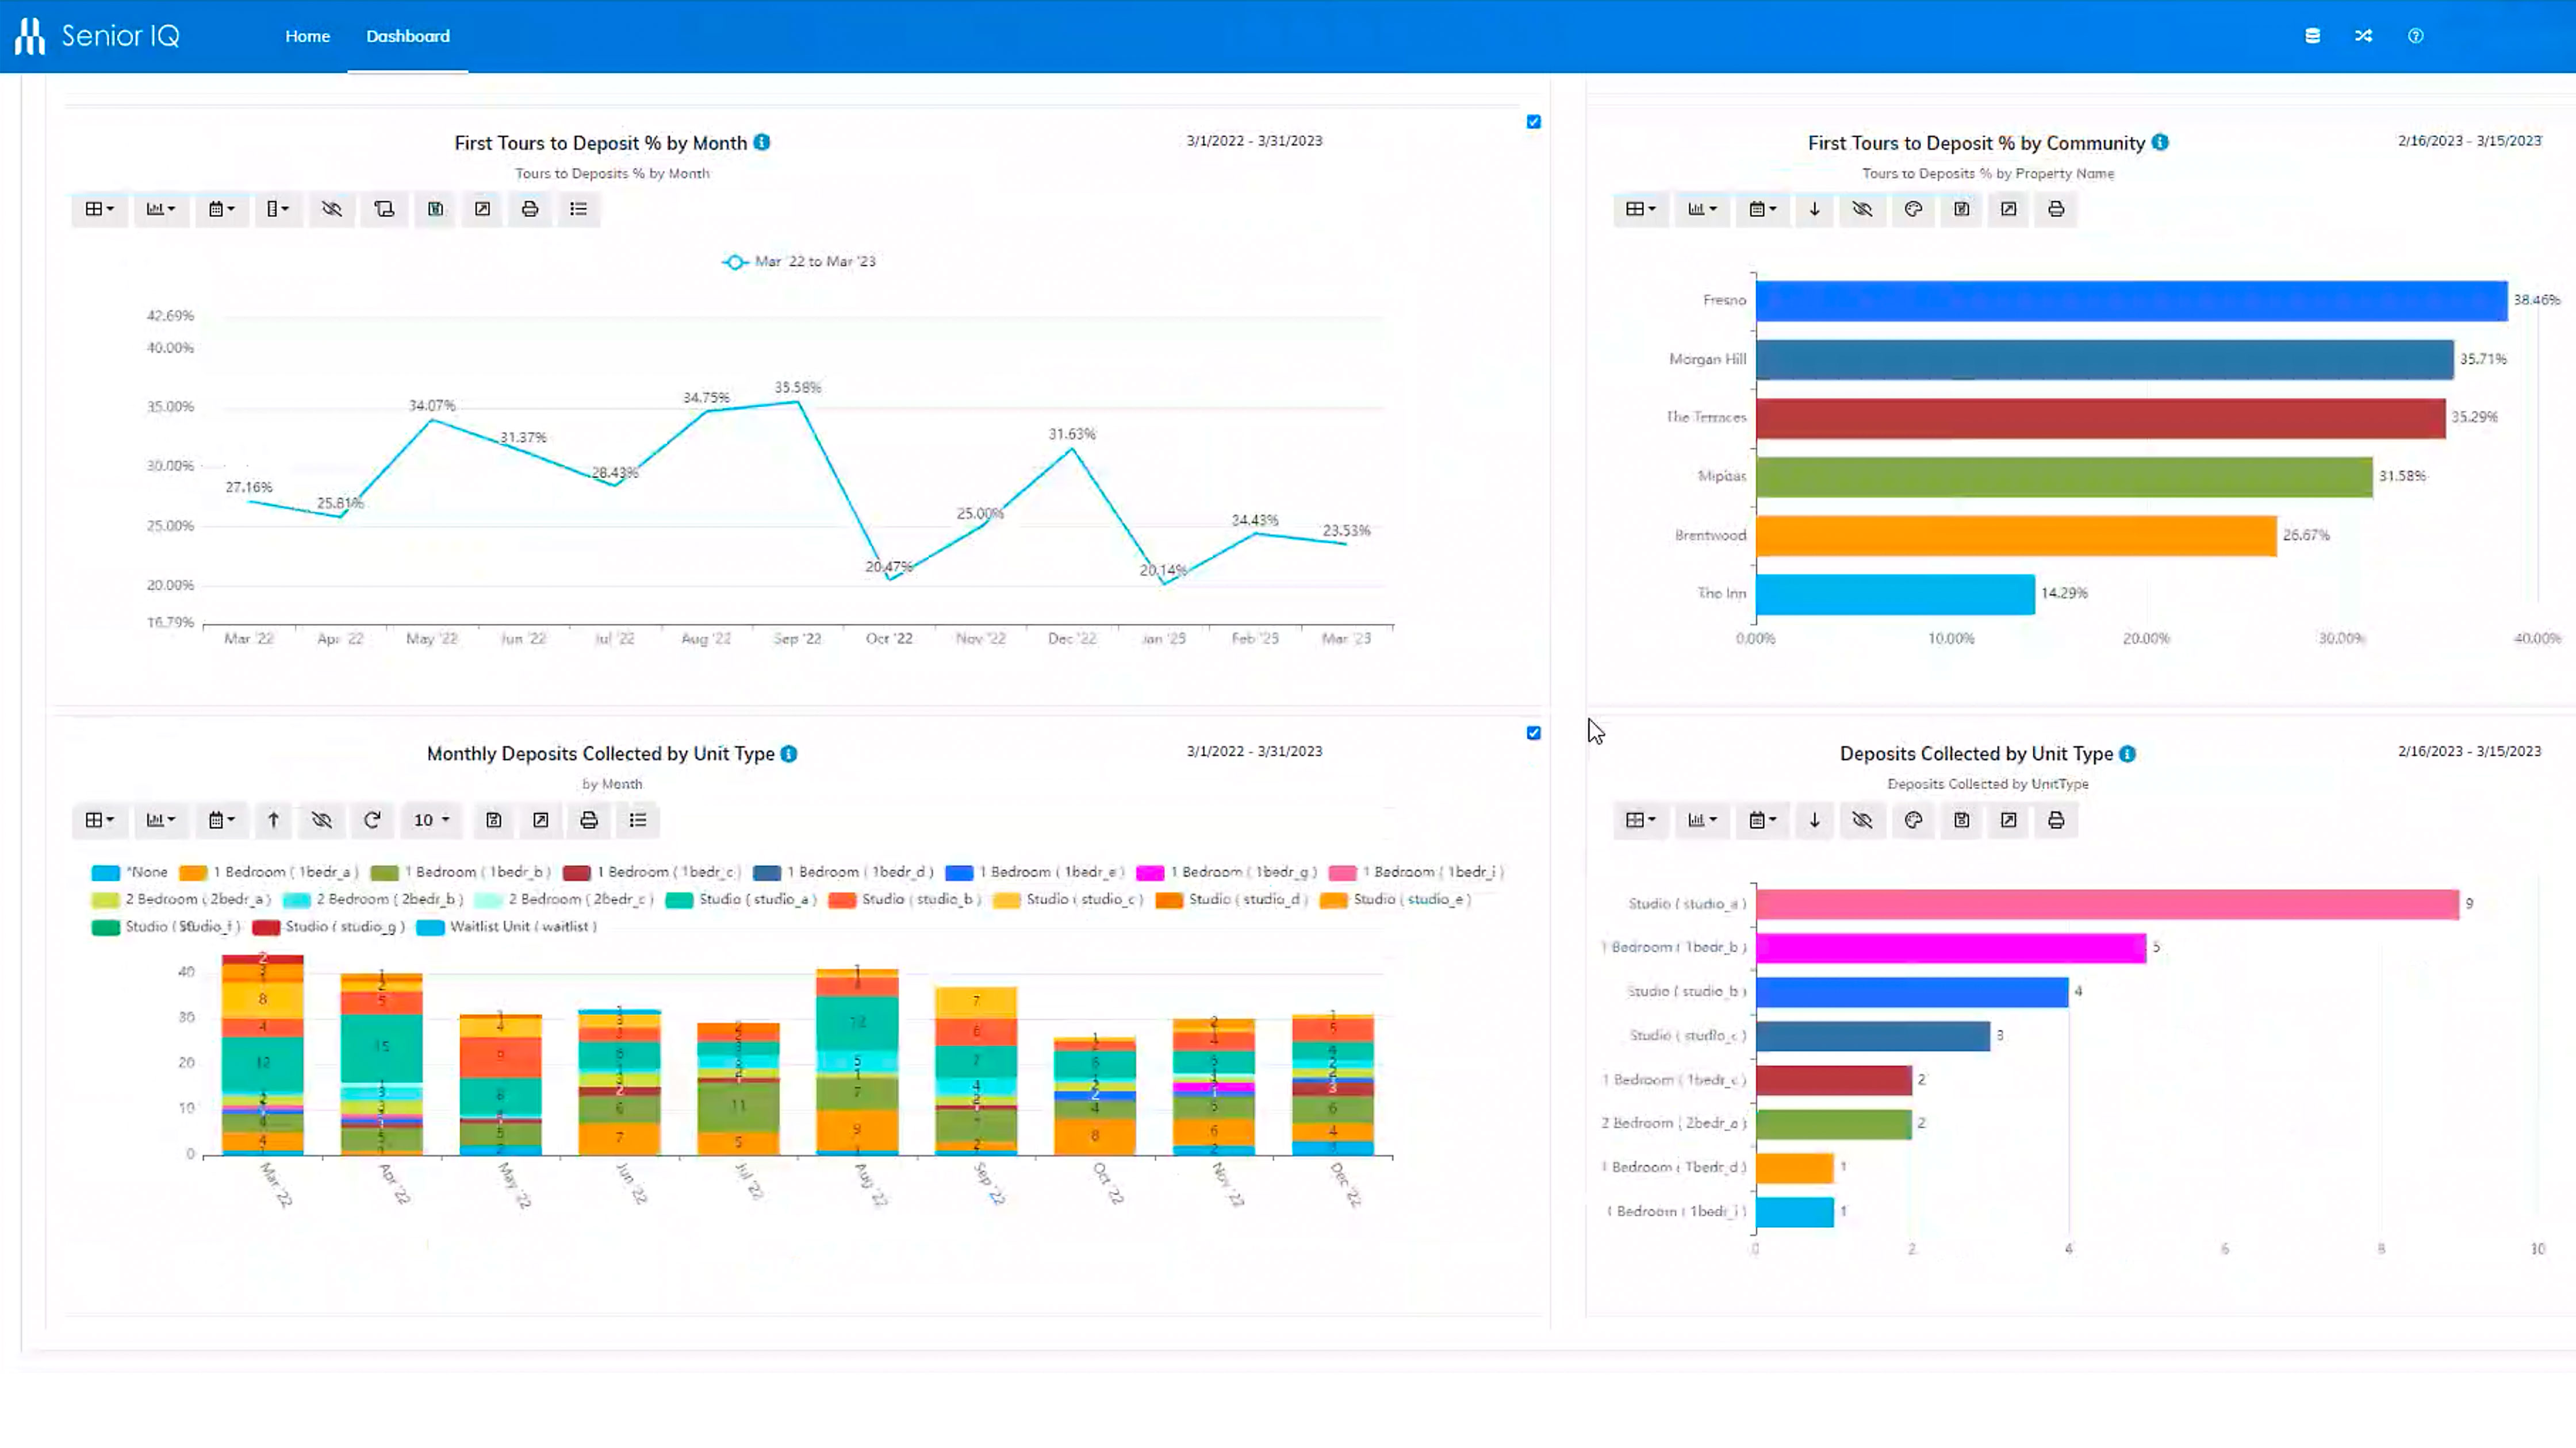This screenshot has width=2576, height=1448.
Task: Show legend list for First Tours by Month
Action: coord(578,209)
